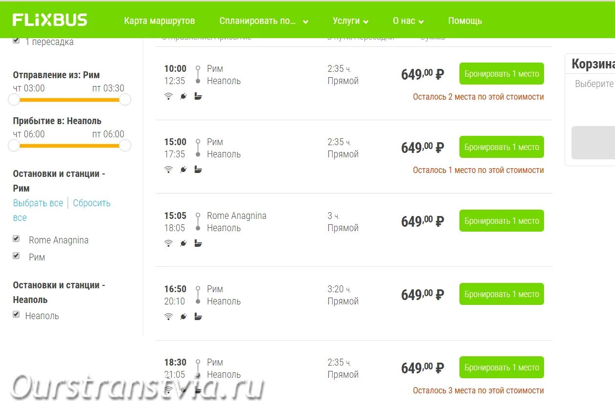Click power socket icon on the 10:00 trip
This screenshot has height=410, width=615.
pyautogui.click(x=183, y=96)
